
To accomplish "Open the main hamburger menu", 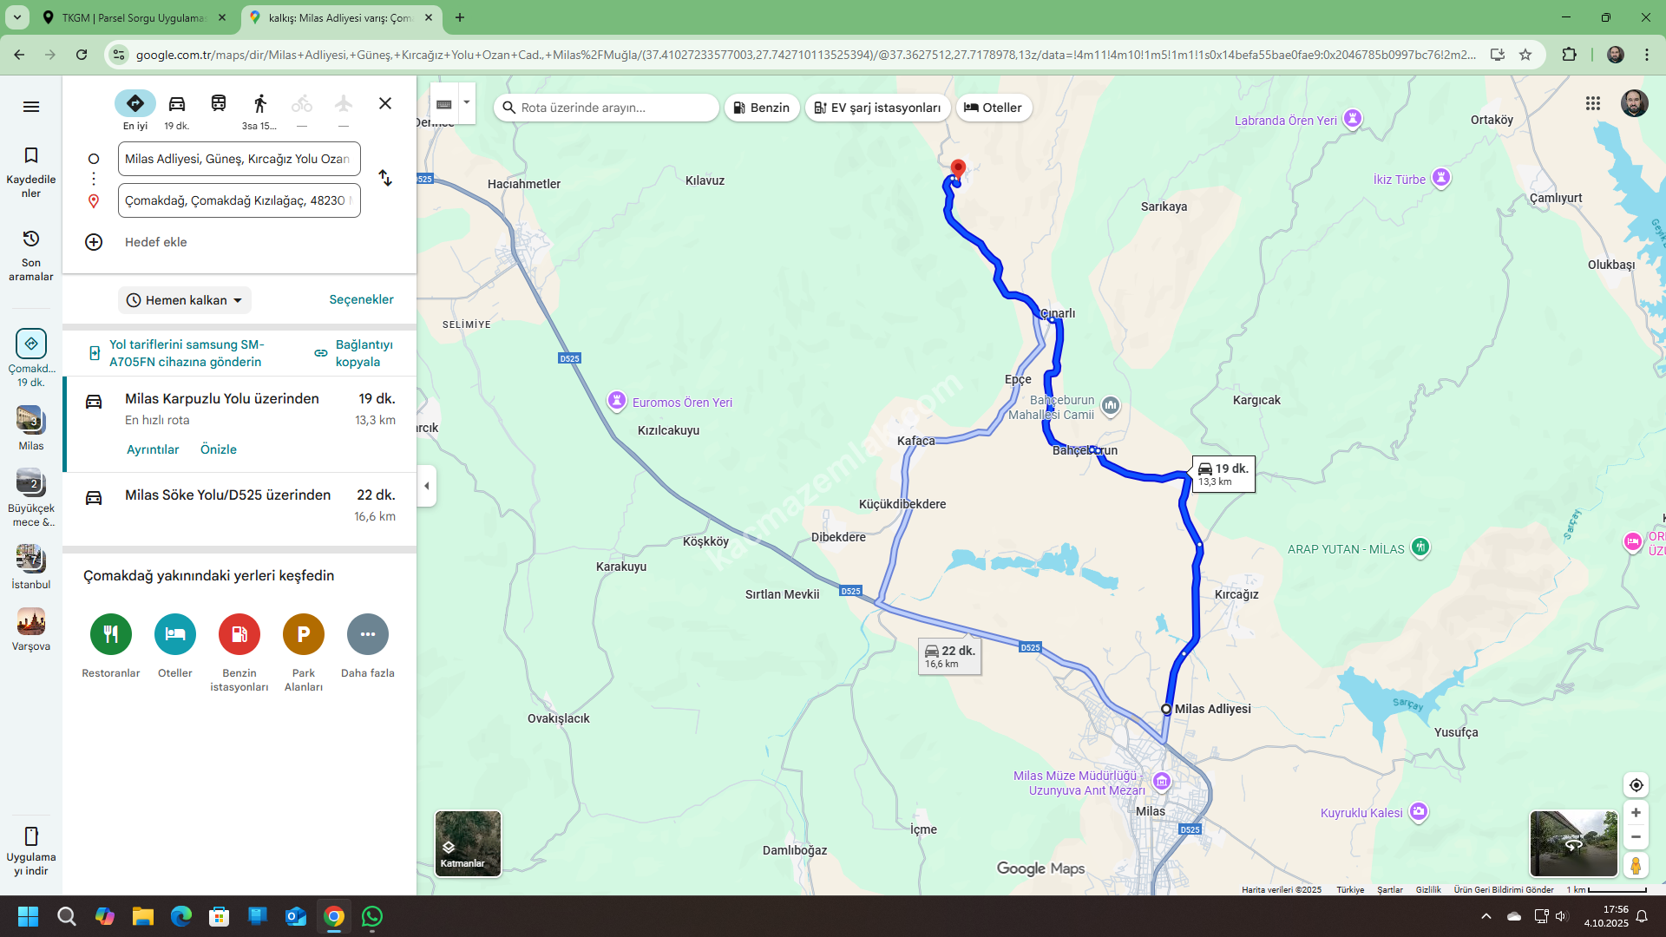I will 31,107.
